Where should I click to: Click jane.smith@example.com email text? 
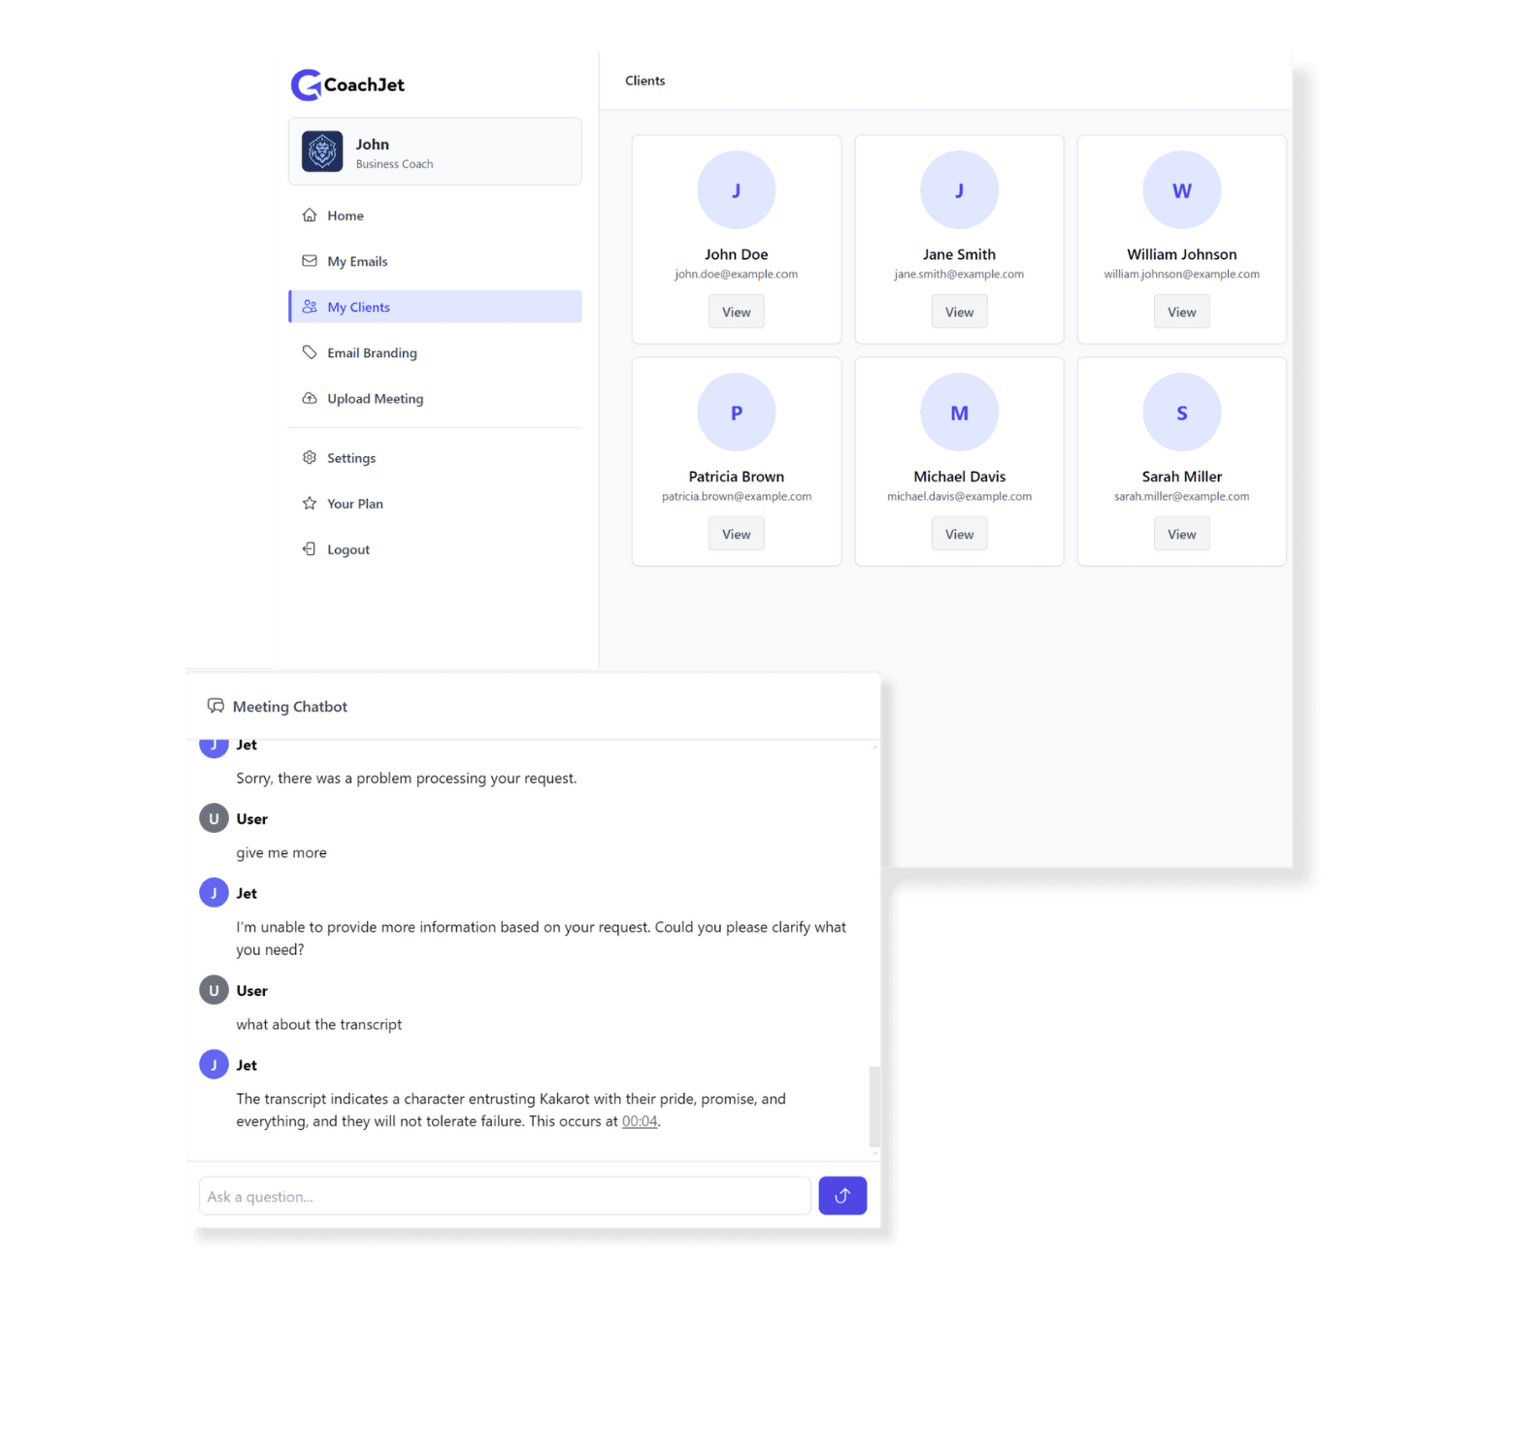pos(959,275)
